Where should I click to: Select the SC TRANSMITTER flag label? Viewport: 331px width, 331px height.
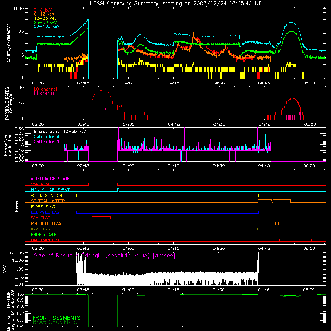(x=48, y=201)
